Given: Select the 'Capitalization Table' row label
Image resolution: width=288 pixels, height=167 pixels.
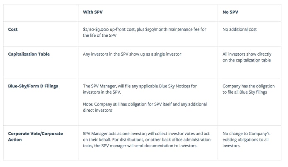Looking at the screenshot, I should tap(29, 54).
